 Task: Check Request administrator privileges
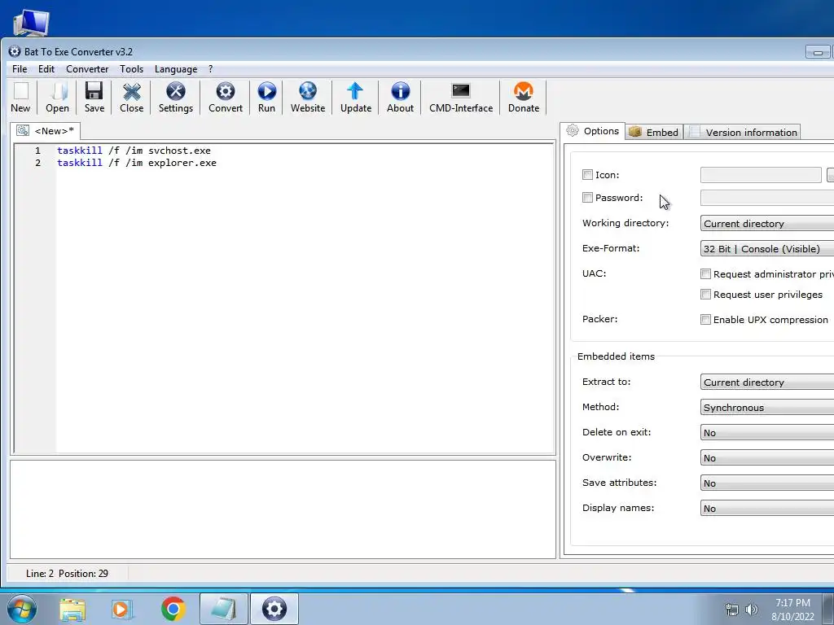(x=705, y=273)
